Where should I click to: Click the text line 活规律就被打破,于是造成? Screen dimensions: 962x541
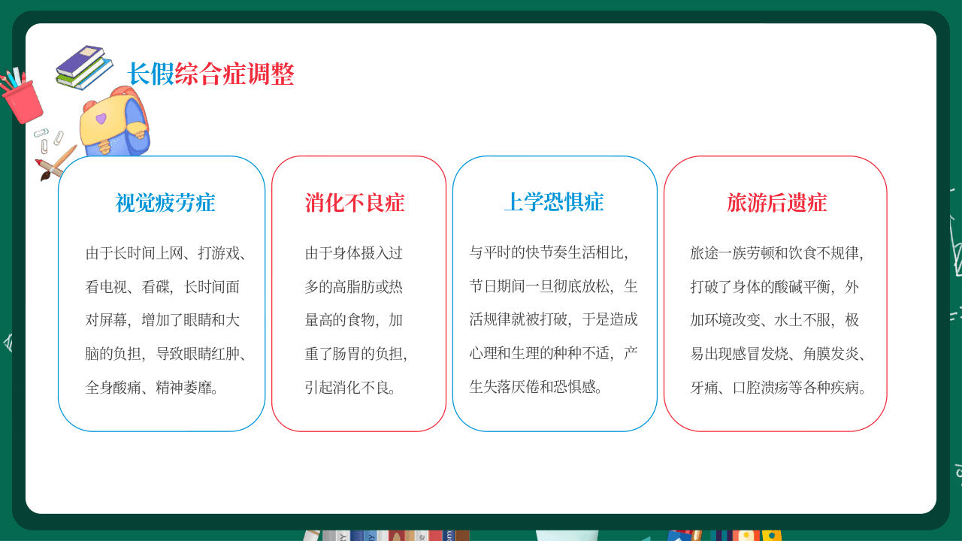tap(554, 320)
